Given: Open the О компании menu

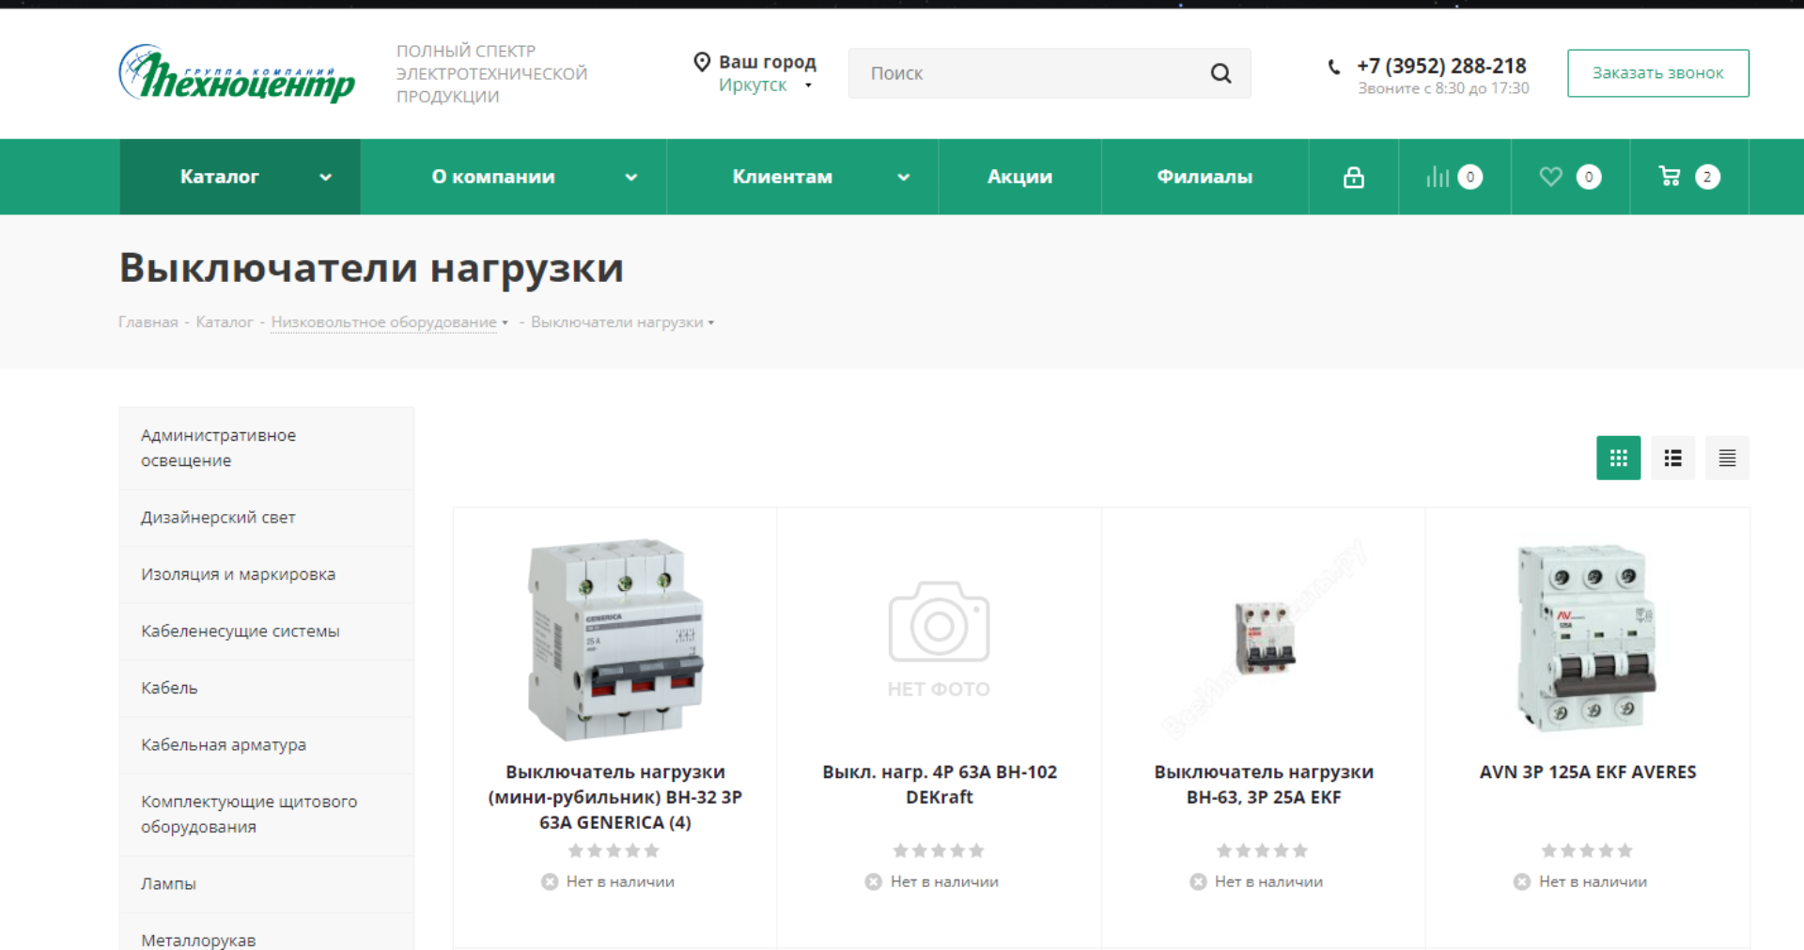Looking at the screenshot, I should point(513,177).
